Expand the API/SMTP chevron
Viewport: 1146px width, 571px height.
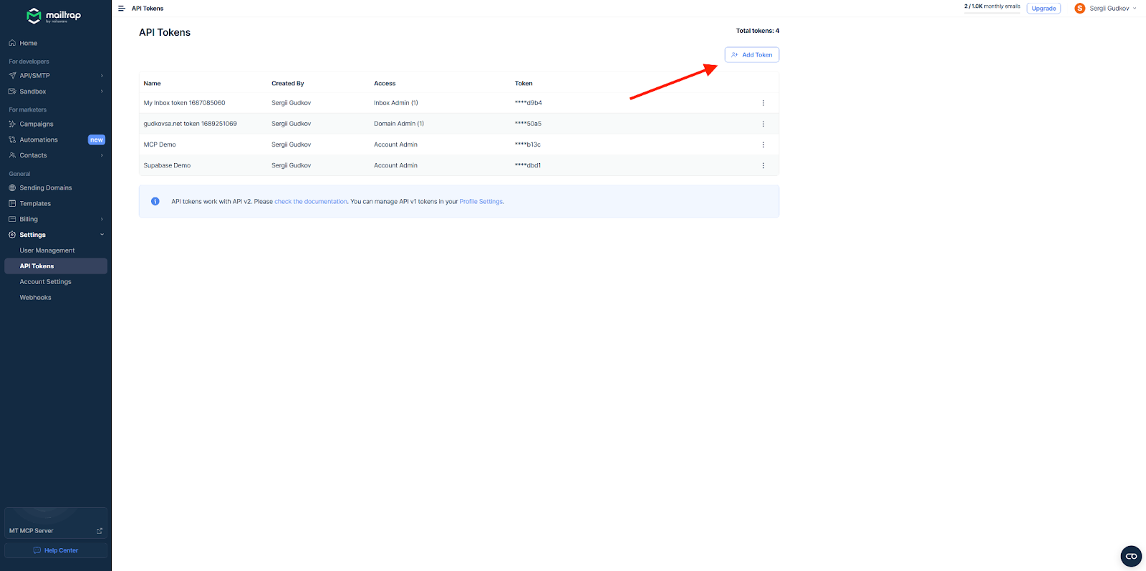[102, 76]
